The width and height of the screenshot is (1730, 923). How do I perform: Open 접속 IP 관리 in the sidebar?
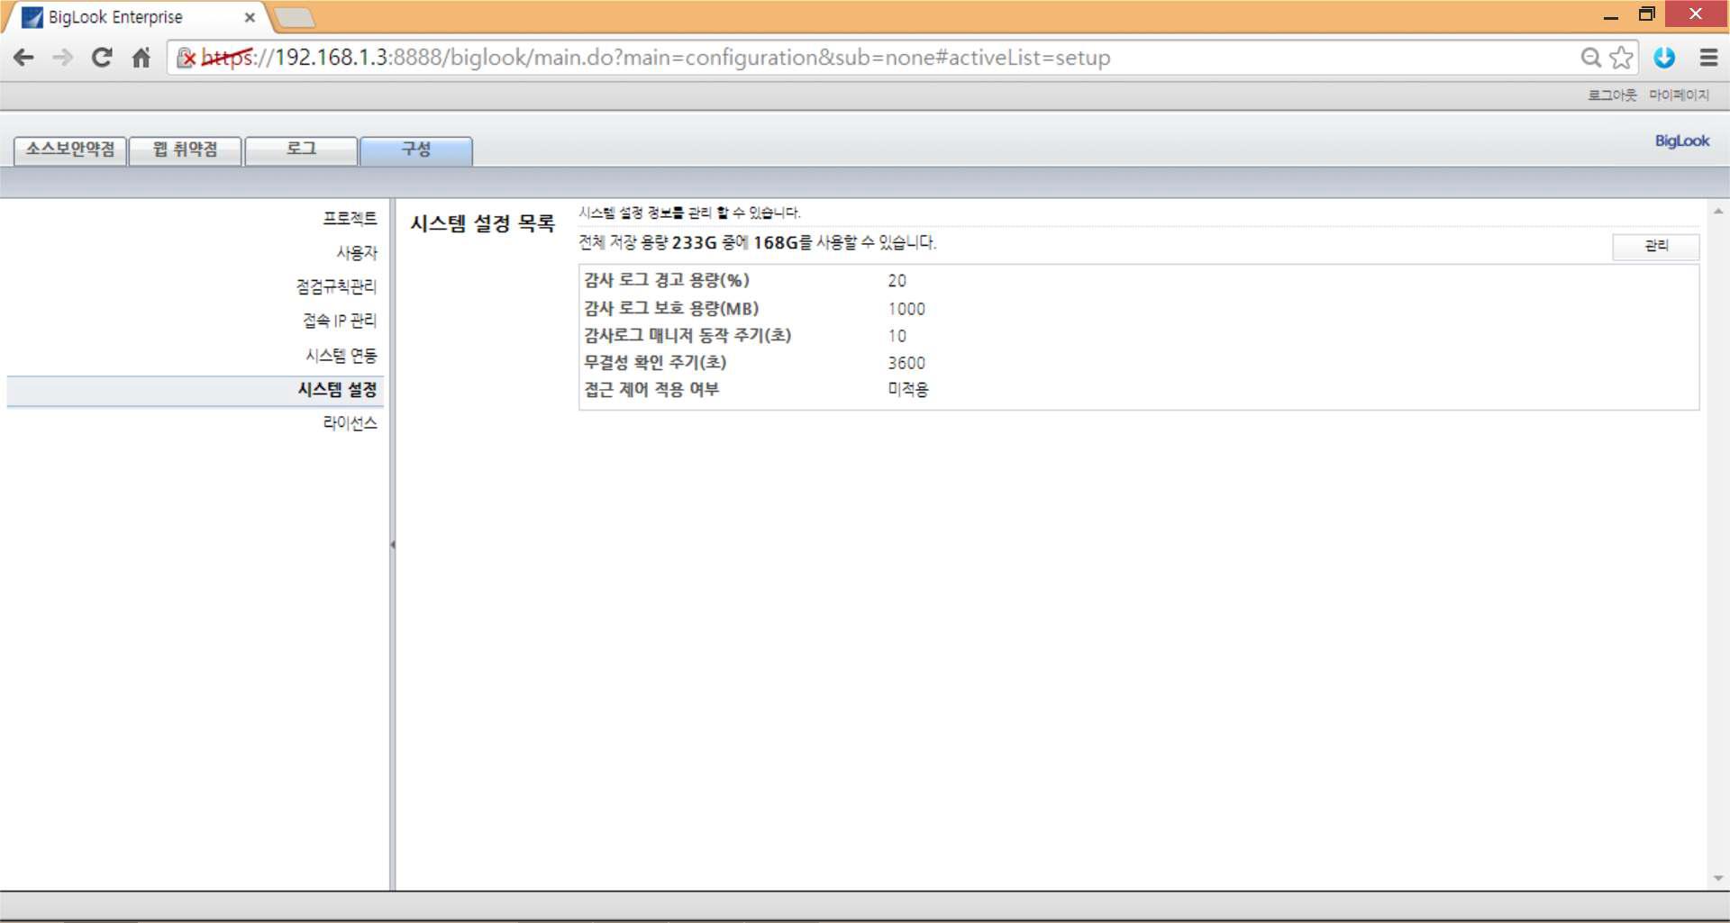pos(340,321)
